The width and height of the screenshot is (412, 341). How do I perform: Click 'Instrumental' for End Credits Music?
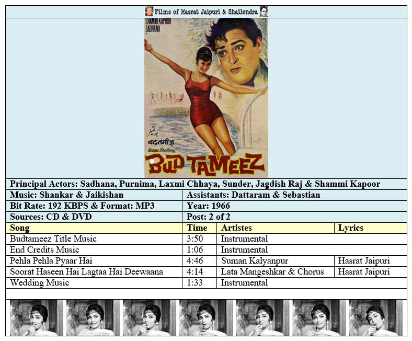244,249
